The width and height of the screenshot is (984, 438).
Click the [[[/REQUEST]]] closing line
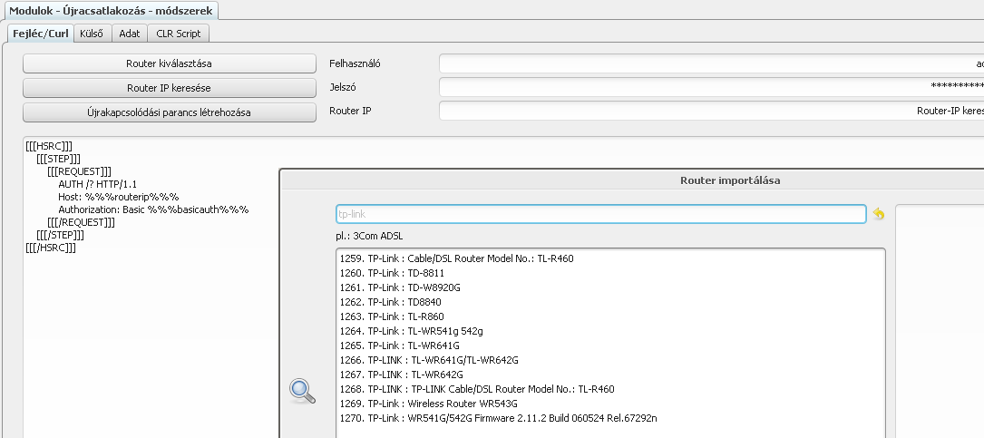pos(81,222)
